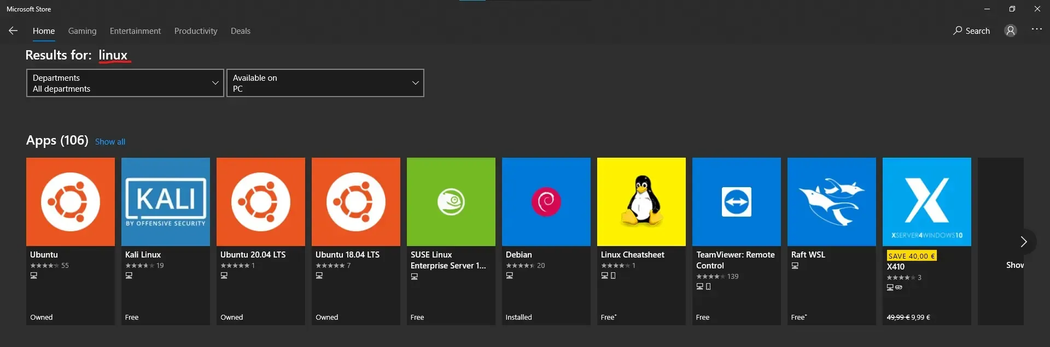The width and height of the screenshot is (1050, 347).
Task: Click the SAVE 40,00 € badge
Action: [x=912, y=256]
